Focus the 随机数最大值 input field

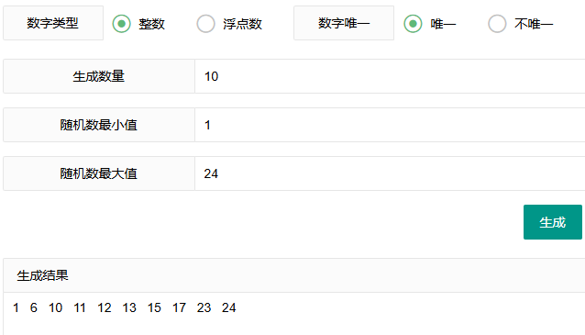[x=390, y=173]
